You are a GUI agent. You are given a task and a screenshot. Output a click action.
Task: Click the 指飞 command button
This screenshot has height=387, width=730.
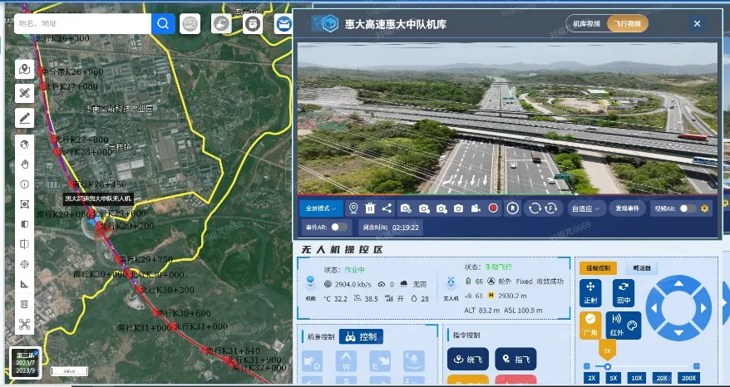pyautogui.click(x=515, y=359)
